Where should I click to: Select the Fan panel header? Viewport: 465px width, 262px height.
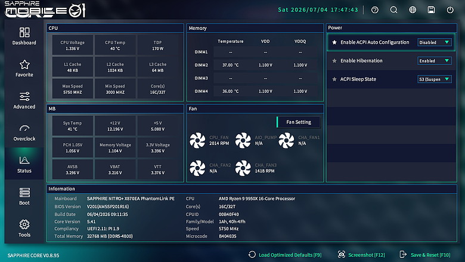(255, 109)
